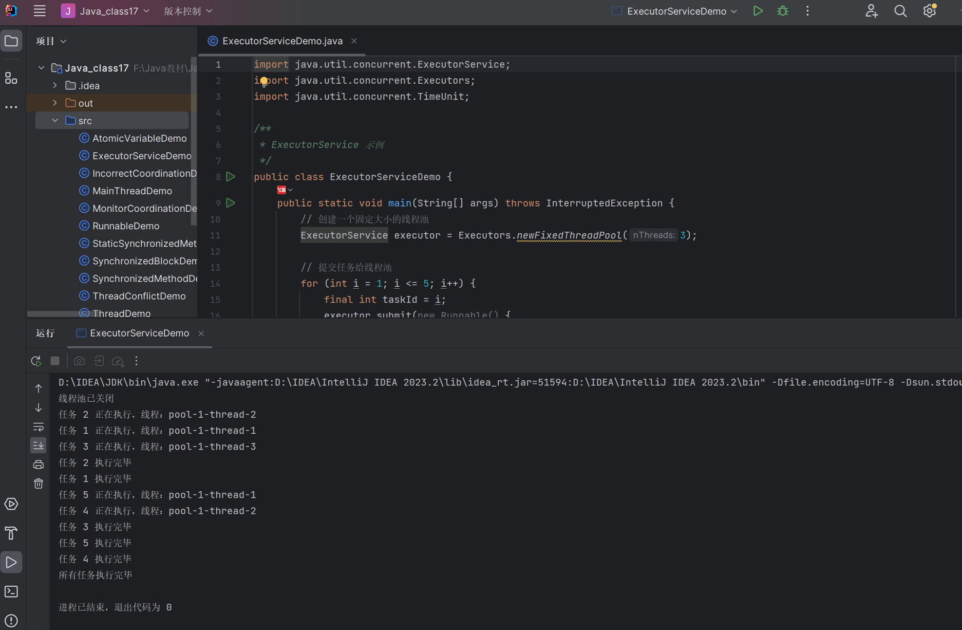
Task: Collapse the src folder
Action: (55, 120)
